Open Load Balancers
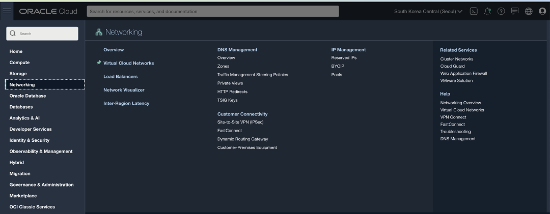550x214 pixels. coord(121,76)
